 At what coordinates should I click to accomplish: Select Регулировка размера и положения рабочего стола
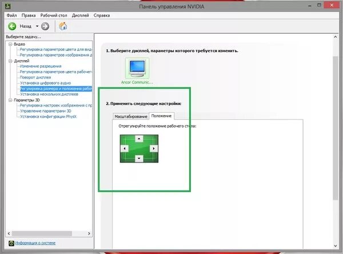click(x=56, y=89)
